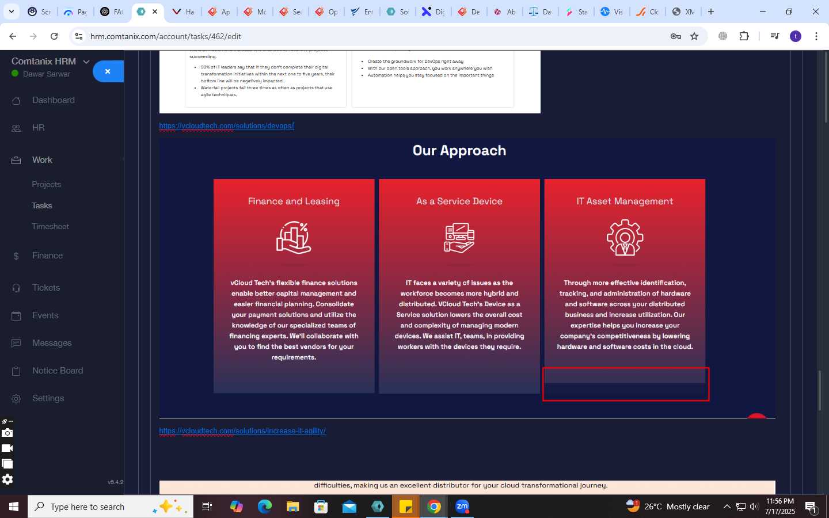Close the active browser tab
829x518 pixels.
155,12
